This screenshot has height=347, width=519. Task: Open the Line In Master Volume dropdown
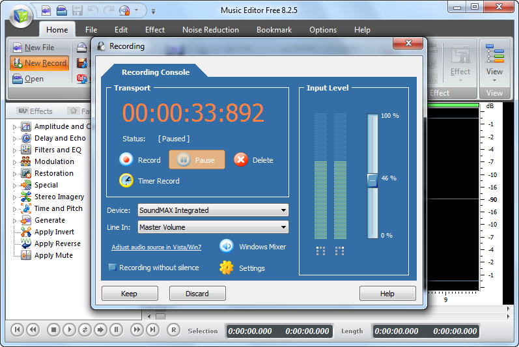tap(213, 227)
